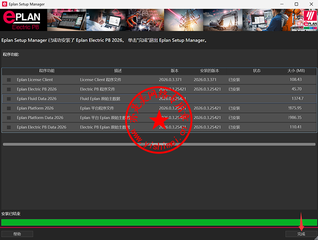Click the Eplan icon in the title bar
Image resolution: width=318 pixels, height=240 pixels.
point(5,4)
